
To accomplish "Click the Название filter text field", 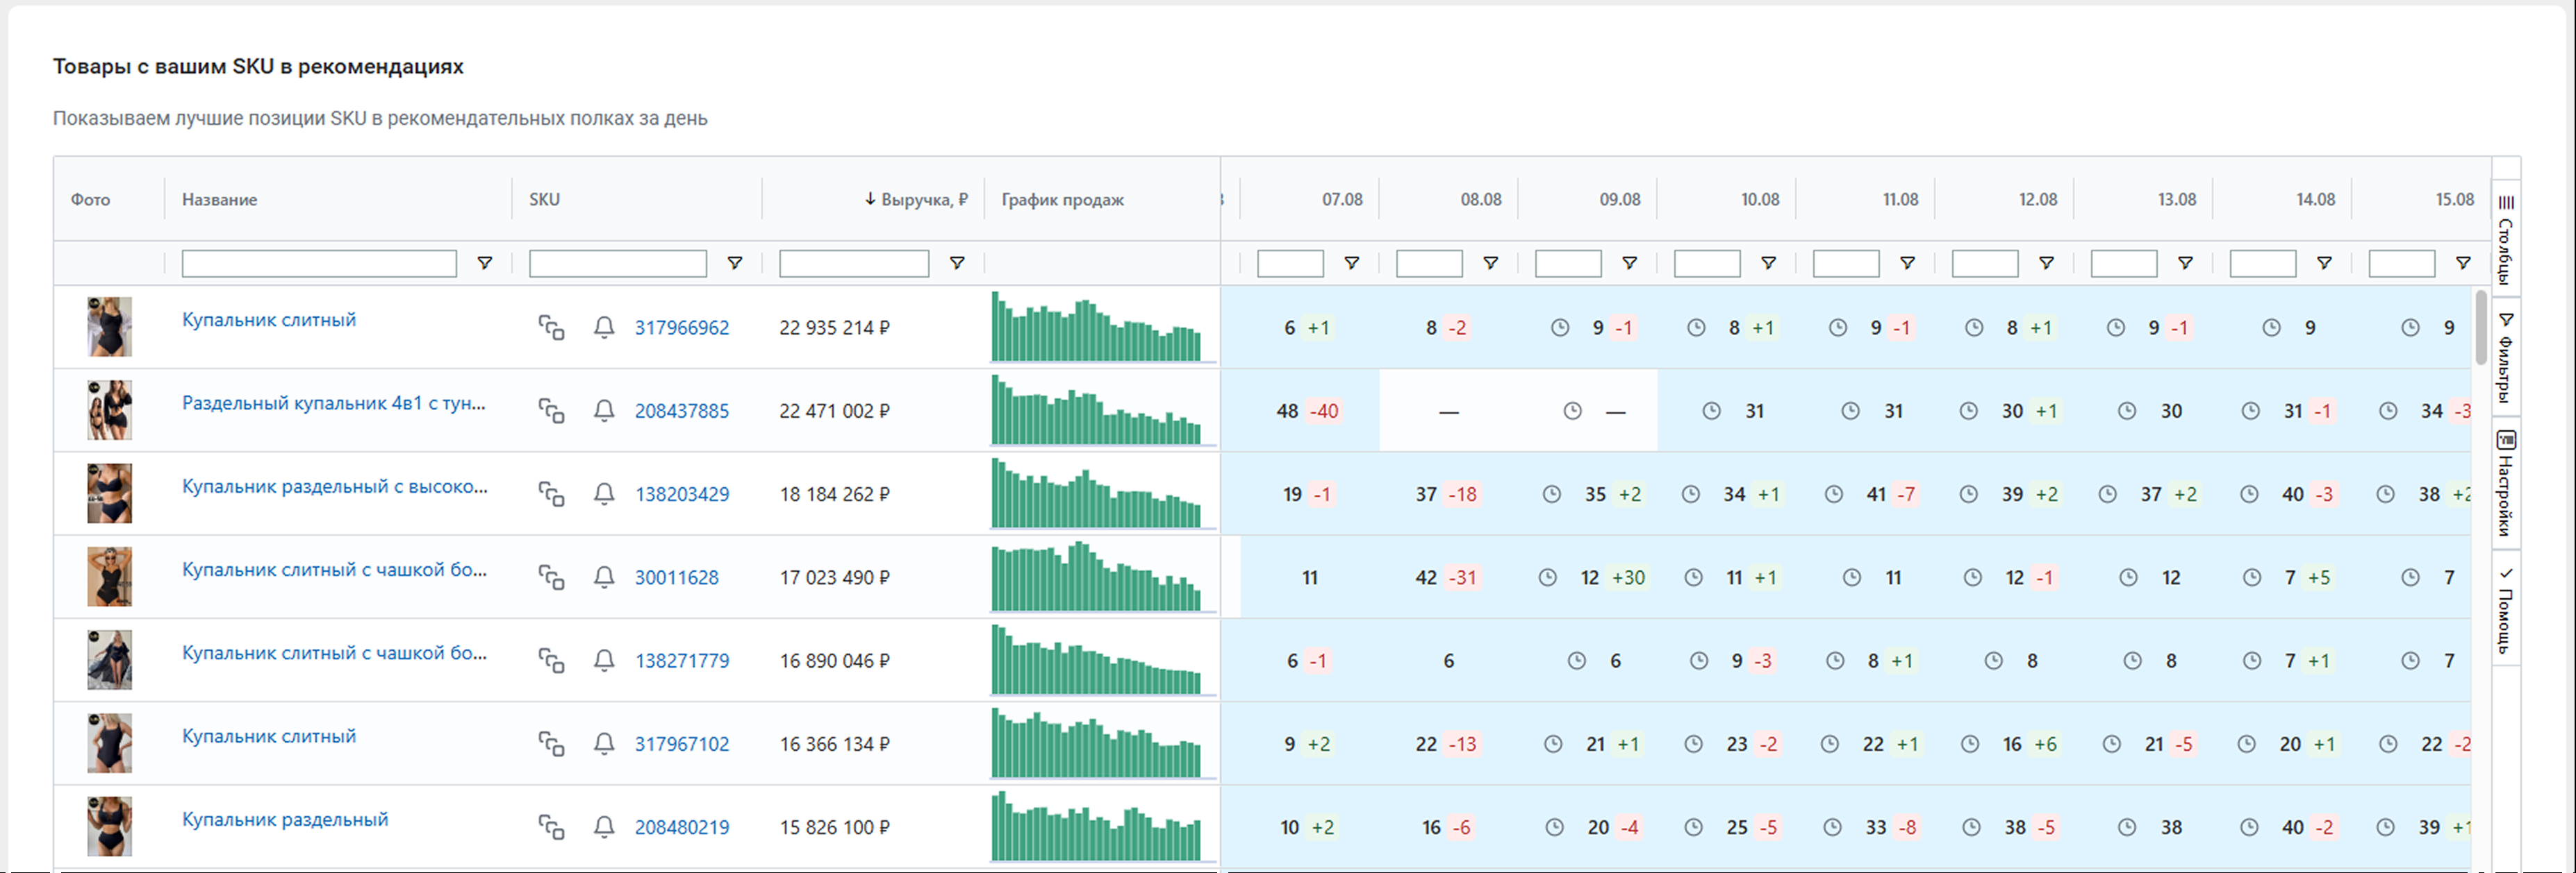I will 319,264.
